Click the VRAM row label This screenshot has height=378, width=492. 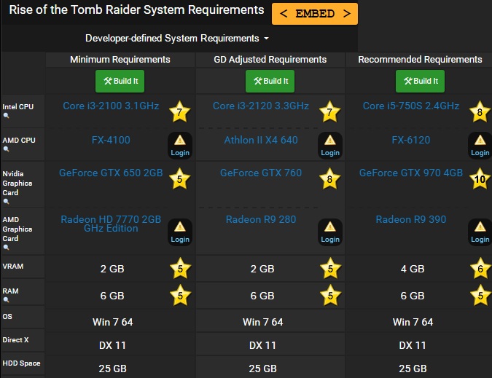13,266
